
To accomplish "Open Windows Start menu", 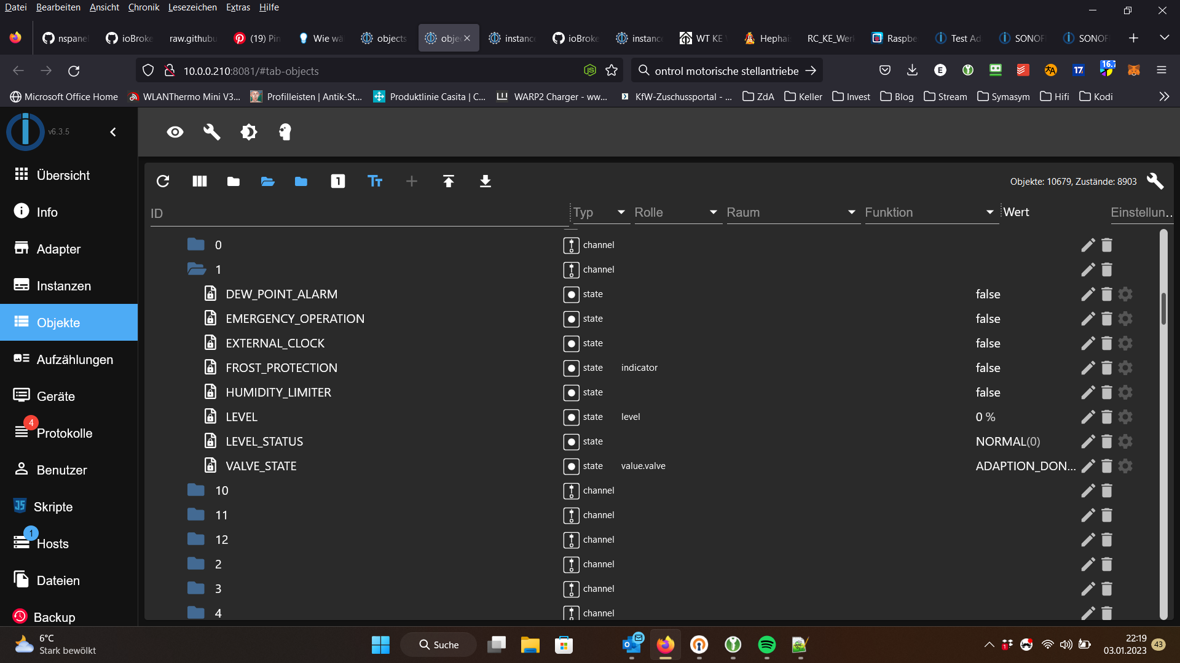I will coord(380,645).
